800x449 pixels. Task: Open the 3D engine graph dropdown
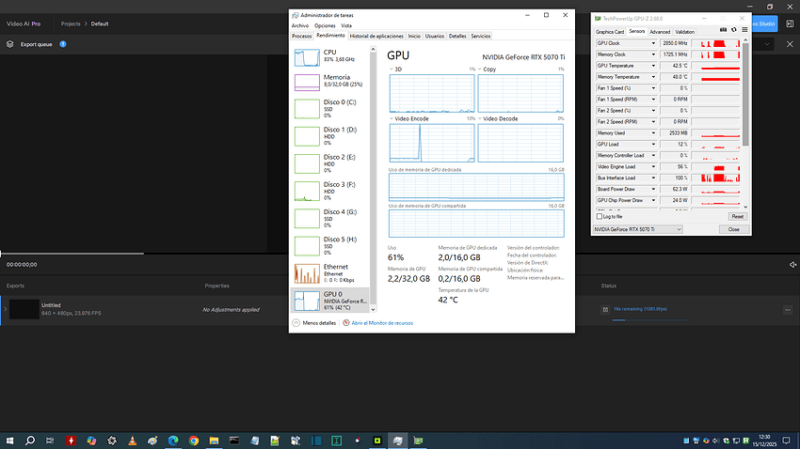(x=391, y=70)
